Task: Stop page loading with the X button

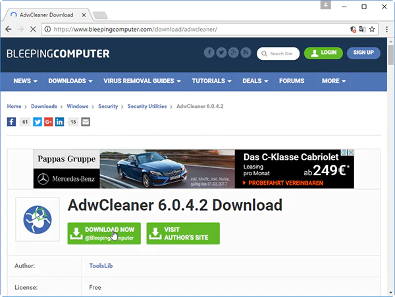Action: tap(33, 29)
